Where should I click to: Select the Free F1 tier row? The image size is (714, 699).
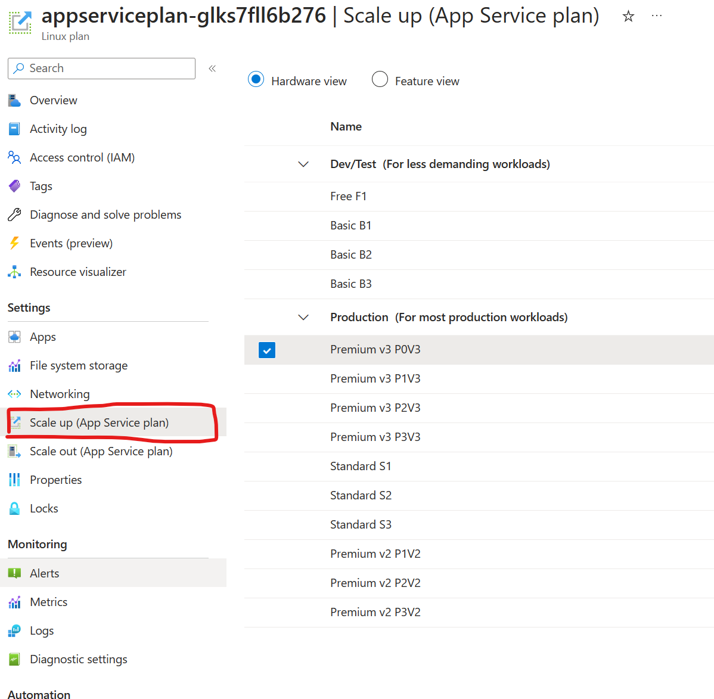tap(479, 196)
